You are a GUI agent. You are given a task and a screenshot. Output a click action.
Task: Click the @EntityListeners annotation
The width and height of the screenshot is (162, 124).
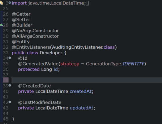click(x=31, y=47)
